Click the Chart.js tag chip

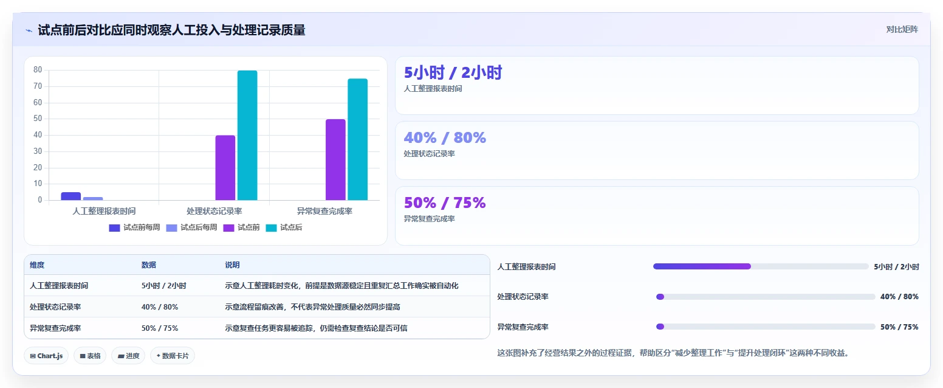tap(46, 356)
